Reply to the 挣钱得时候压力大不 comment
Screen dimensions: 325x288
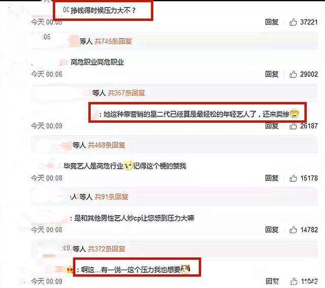pos(272,22)
